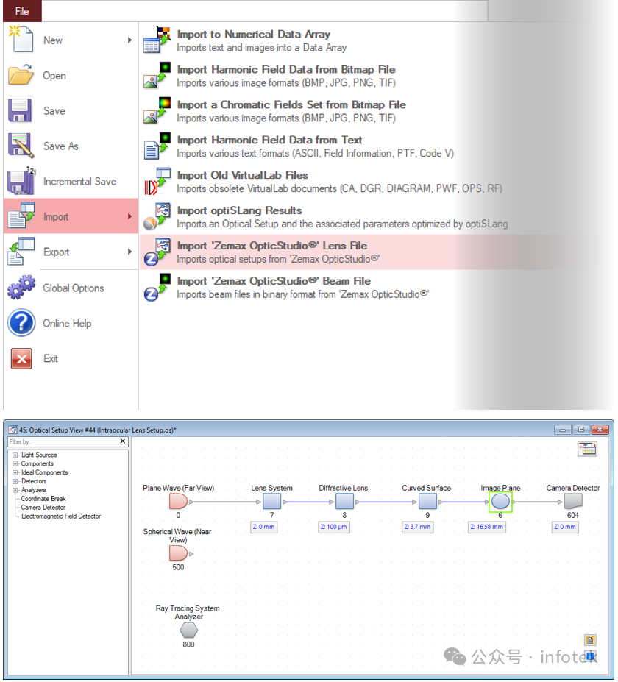Click the Curved Surface component element
This screenshot has height=682, width=618.
427,502
